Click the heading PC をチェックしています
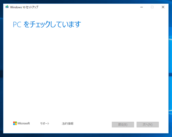The image size is (172, 137). click(x=47, y=24)
